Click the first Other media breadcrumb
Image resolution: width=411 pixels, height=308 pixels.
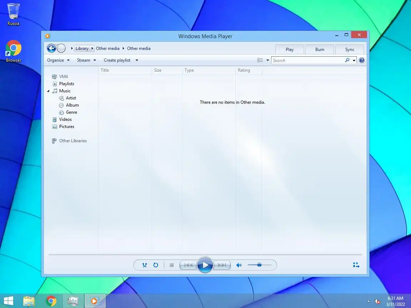click(x=107, y=48)
